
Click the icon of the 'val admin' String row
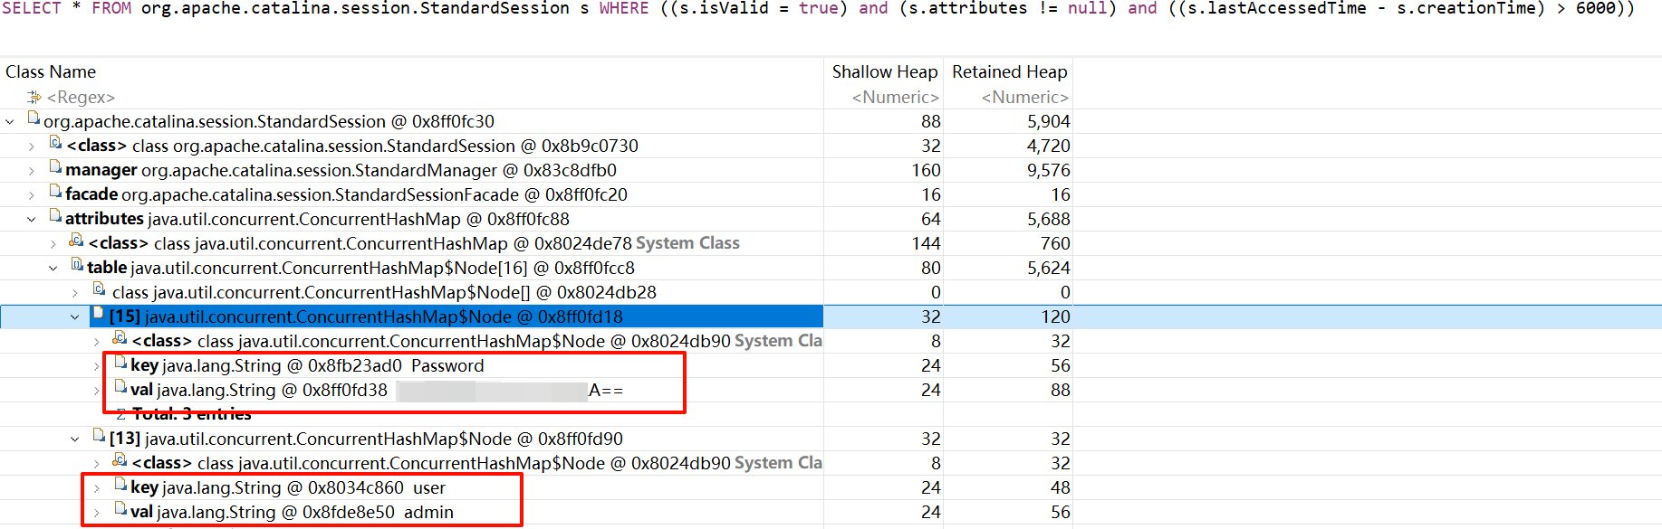point(120,510)
